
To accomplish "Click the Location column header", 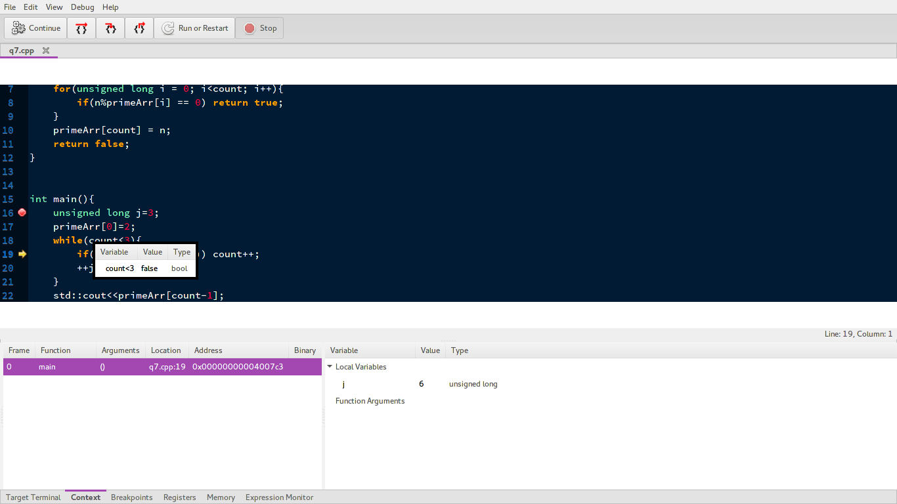I will pyautogui.click(x=167, y=350).
